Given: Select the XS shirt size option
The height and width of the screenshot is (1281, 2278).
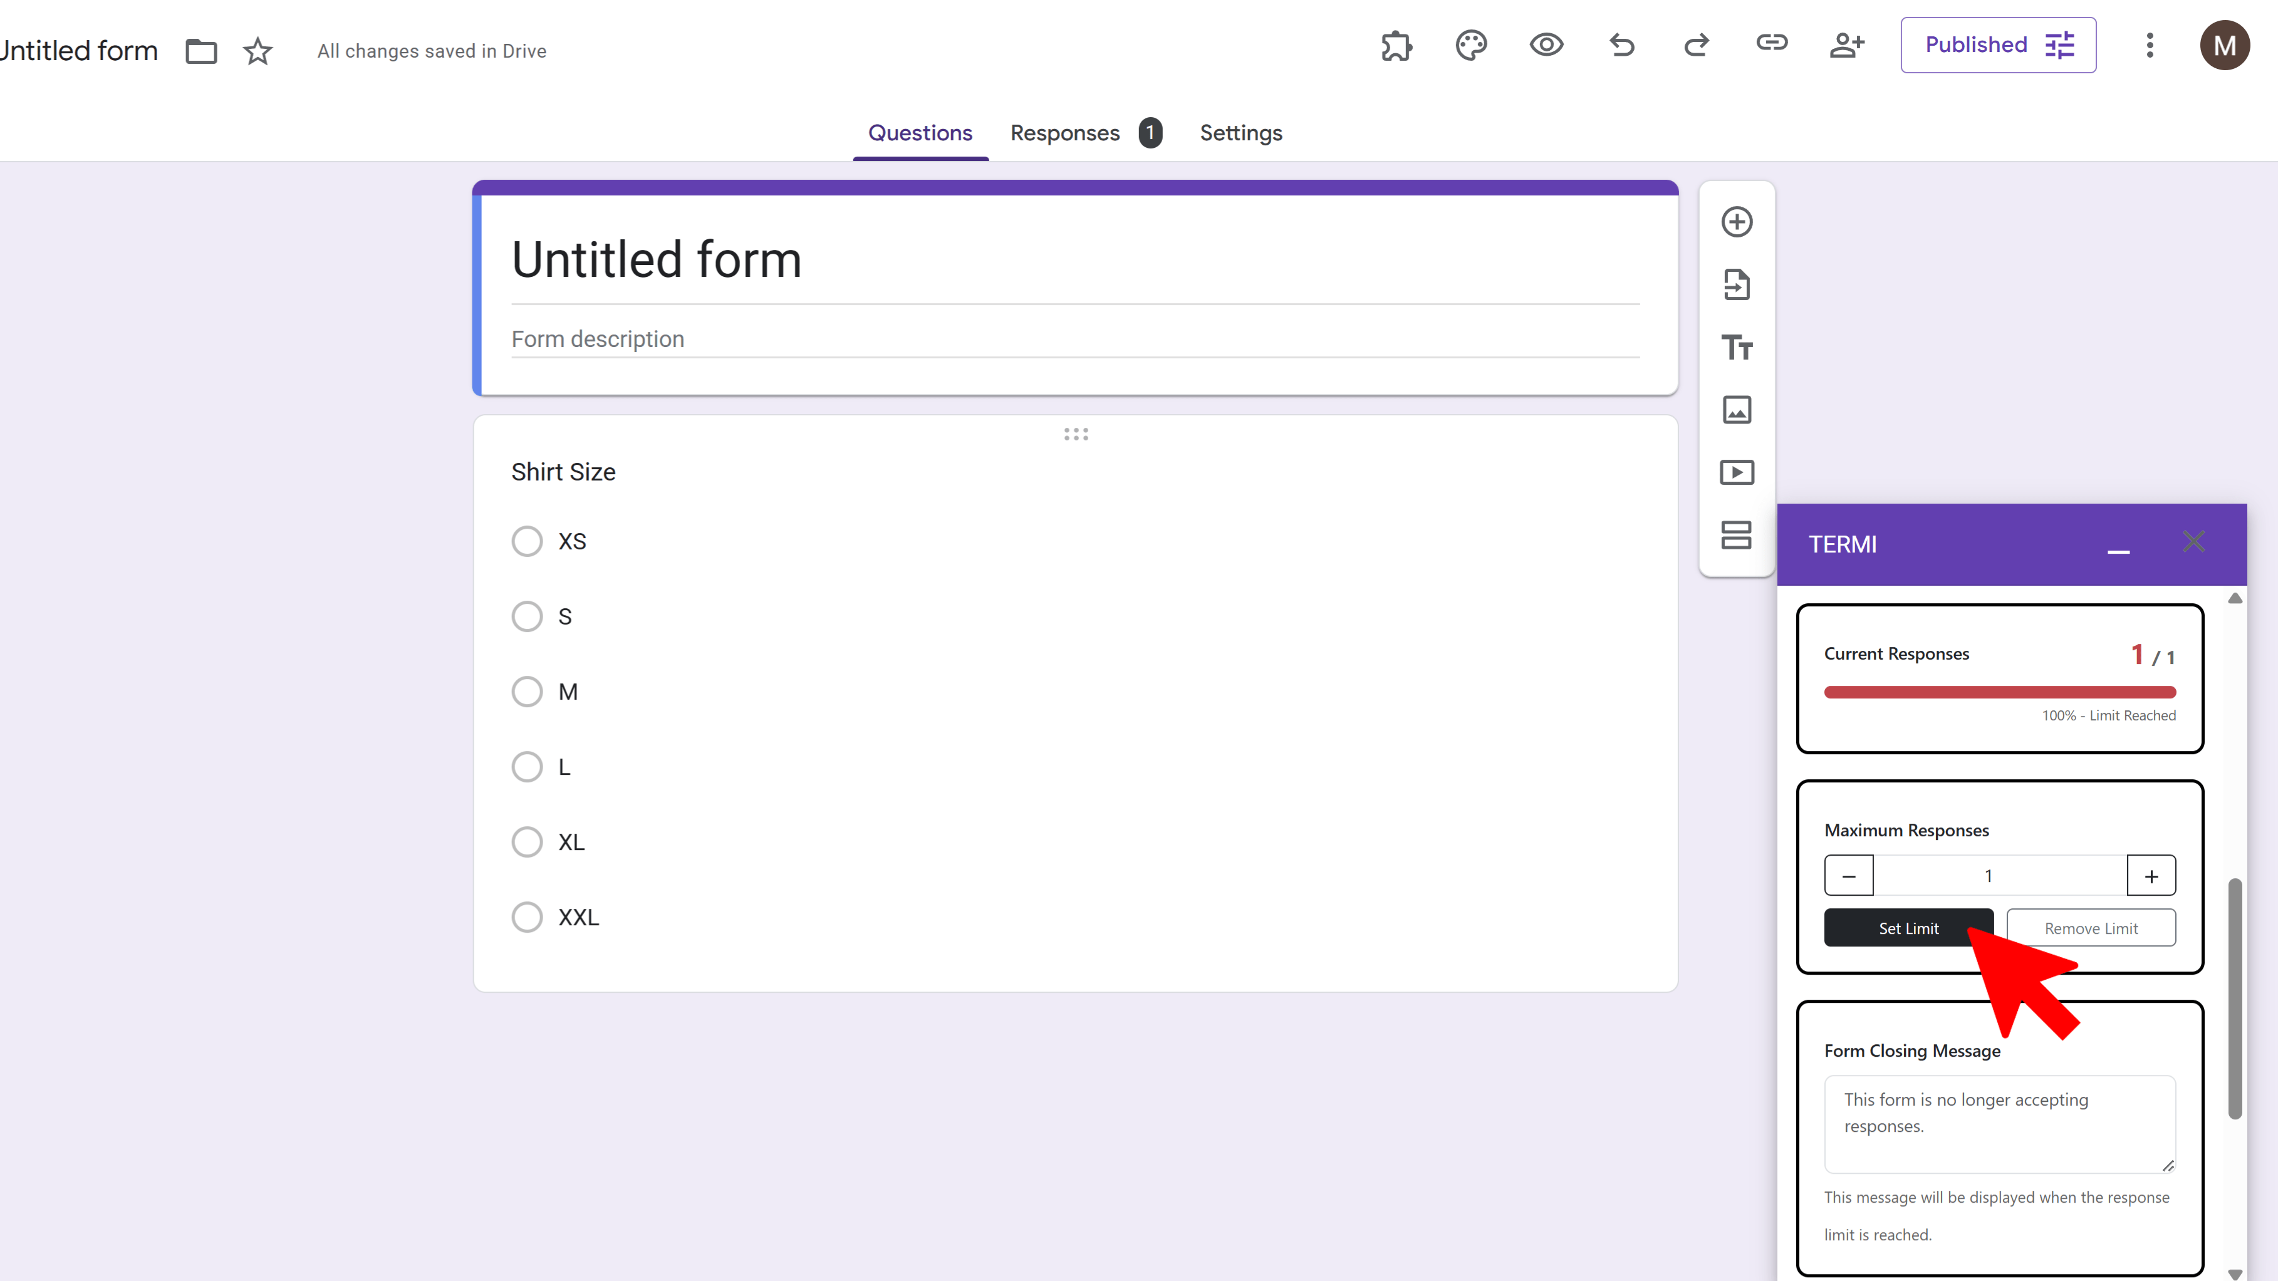Looking at the screenshot, I should point(527,540).
